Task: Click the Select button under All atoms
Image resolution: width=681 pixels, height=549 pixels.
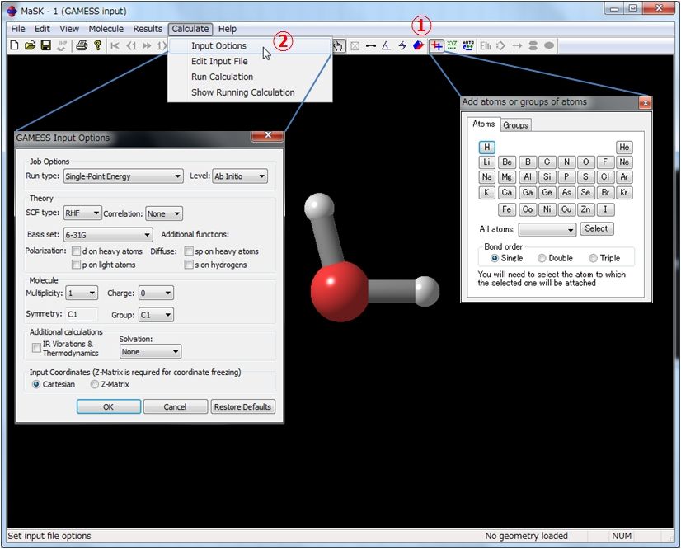Action: click(x=596, y=228)
